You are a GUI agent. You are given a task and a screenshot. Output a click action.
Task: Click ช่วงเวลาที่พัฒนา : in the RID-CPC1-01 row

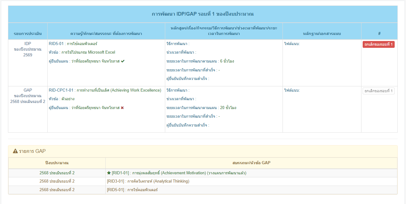[x=181, y=99]
